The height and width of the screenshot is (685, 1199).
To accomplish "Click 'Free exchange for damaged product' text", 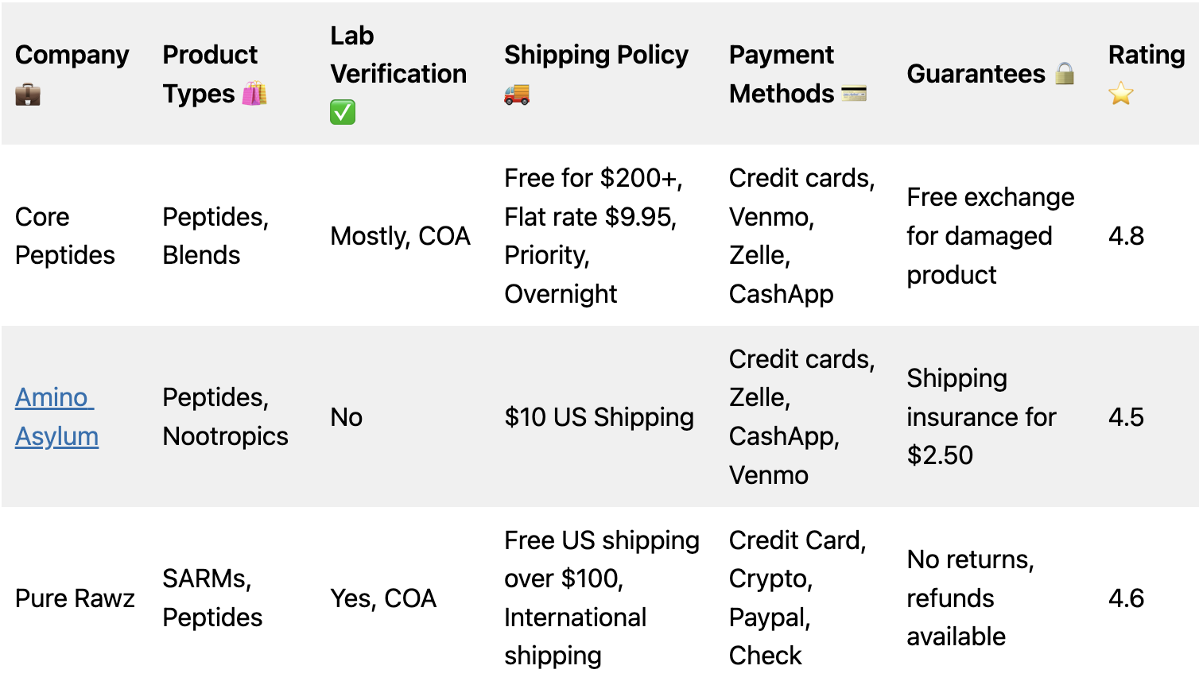I will point(990,236).
